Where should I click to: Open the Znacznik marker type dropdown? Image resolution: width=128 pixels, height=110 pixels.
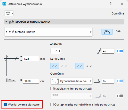click(56, 51)
